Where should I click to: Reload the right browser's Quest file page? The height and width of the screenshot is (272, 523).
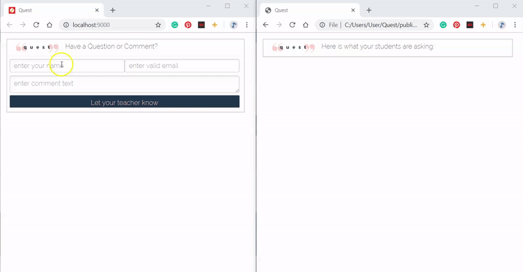(292, 25)
